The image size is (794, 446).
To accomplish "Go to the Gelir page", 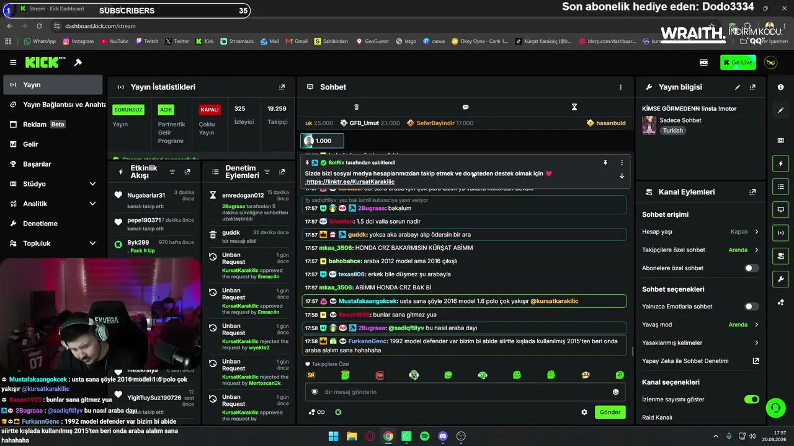I will click(x=52, y=144).
